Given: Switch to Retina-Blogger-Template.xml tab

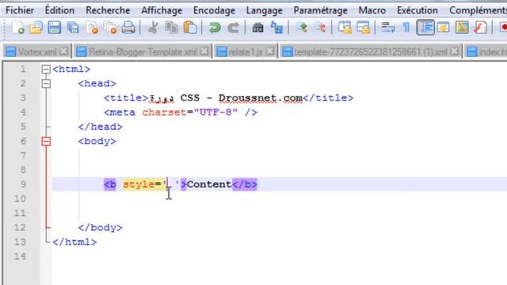Looking at the screenshot, I should click(143, 51).
